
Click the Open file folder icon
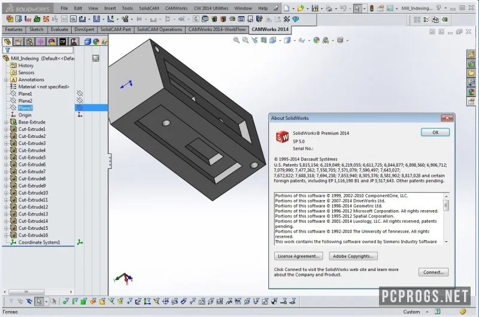tap(301, 8)
